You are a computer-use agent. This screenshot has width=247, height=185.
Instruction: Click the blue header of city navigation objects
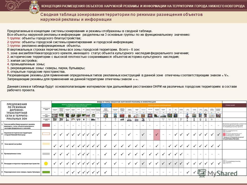106,105
